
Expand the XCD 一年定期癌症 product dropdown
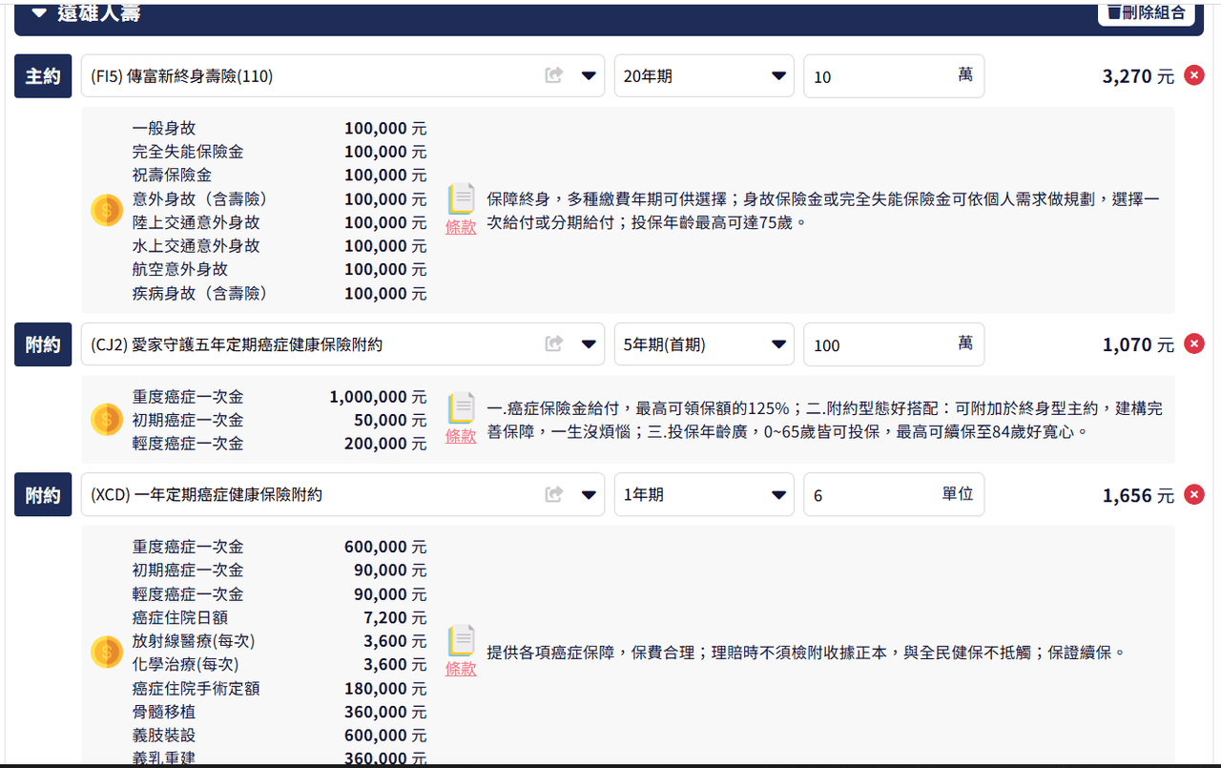pyautogui.click(x=589, y=494)
